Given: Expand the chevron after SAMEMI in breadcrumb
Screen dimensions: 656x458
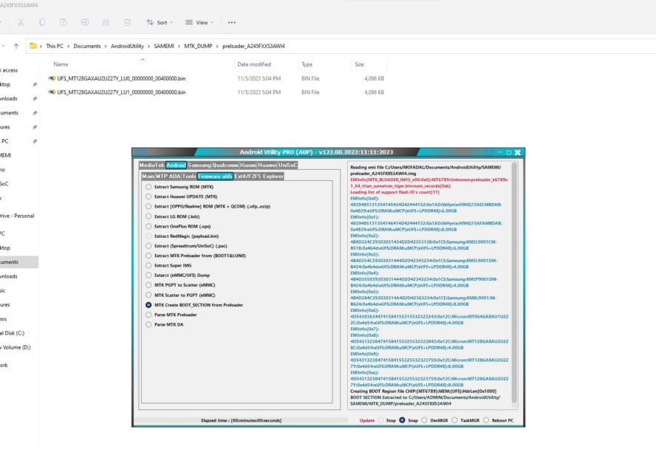Looking at the screenshot, I should [179, 46].
